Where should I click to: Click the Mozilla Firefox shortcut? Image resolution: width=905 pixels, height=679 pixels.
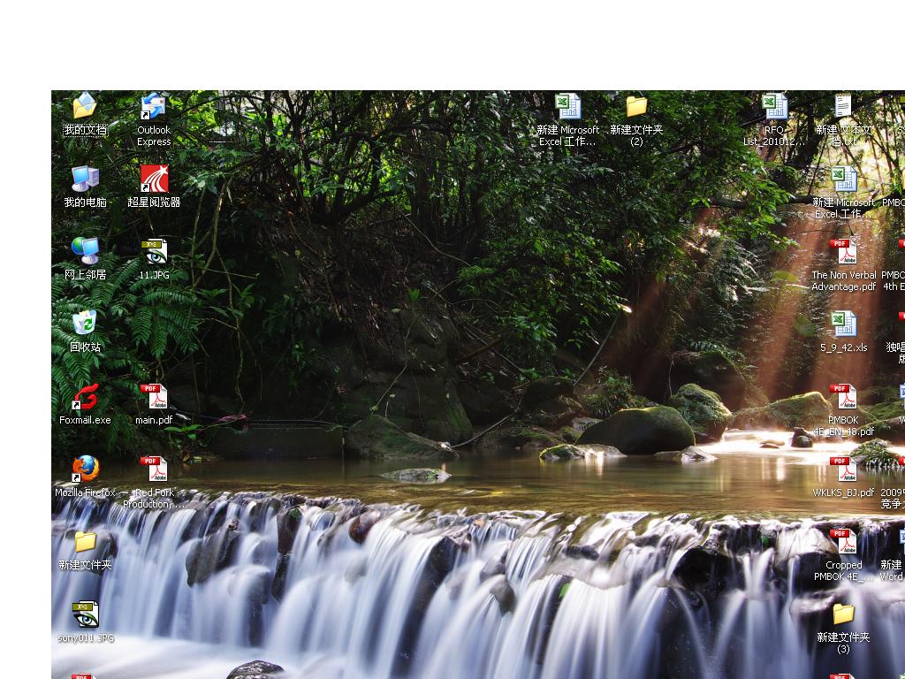coord(85,469)
